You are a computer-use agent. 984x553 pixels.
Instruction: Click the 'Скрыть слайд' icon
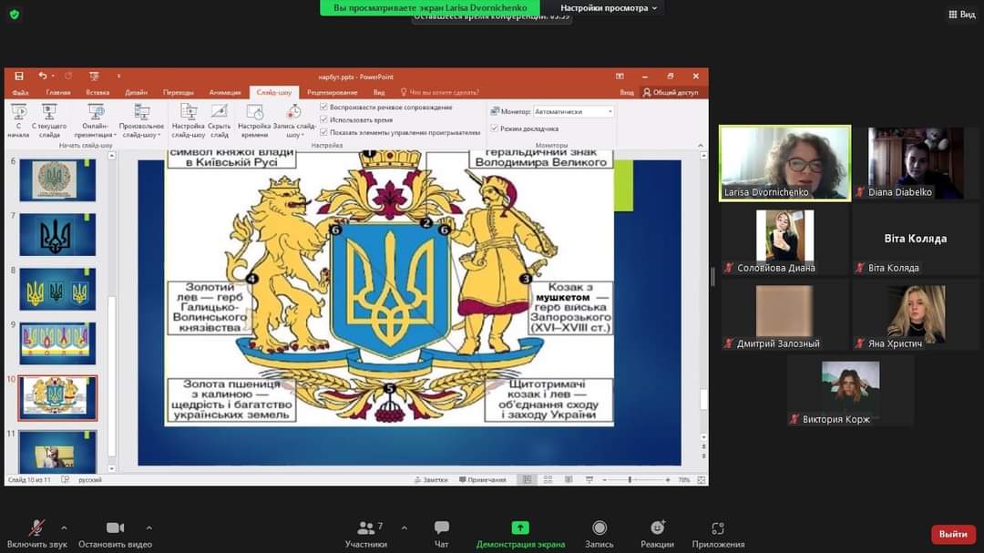(x=220, y=113)
